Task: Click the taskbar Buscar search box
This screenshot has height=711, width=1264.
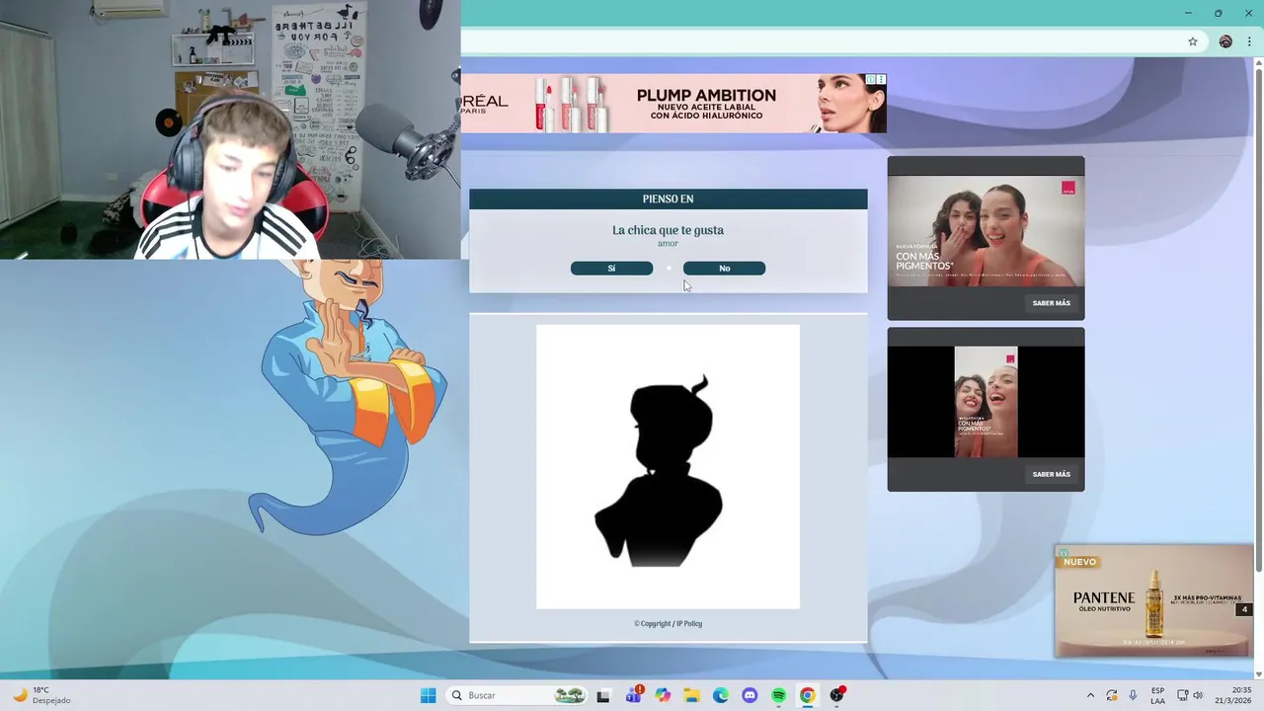Action: [x=516, y=695]
